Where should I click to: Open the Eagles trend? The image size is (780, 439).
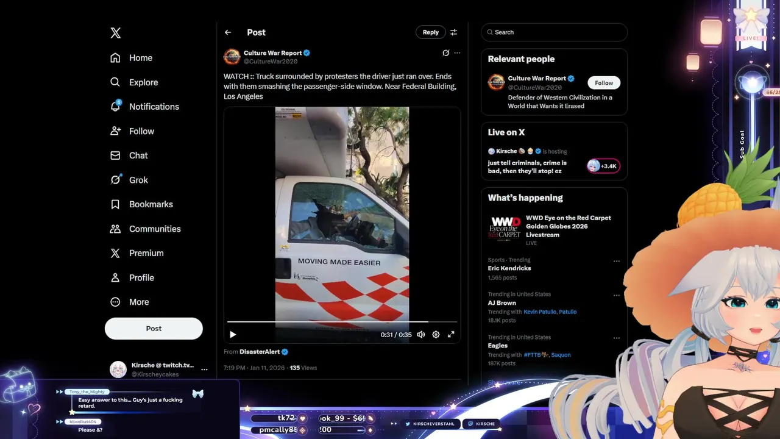coord(498,346)
